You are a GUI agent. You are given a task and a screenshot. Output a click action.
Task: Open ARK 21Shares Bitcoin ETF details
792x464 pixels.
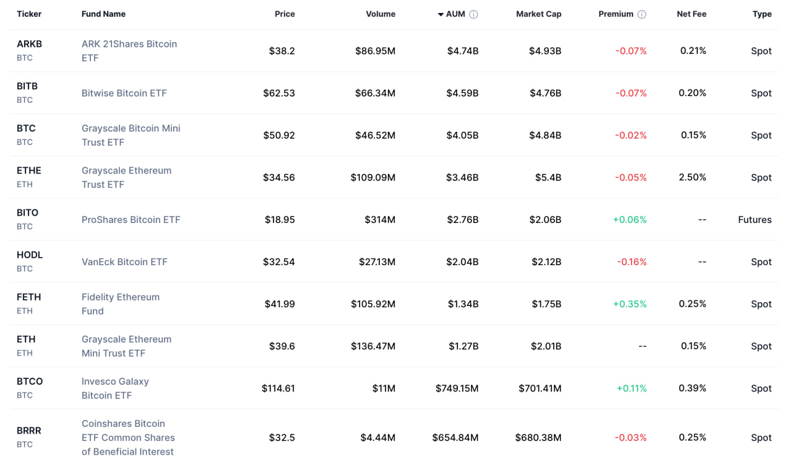(129, 51)
